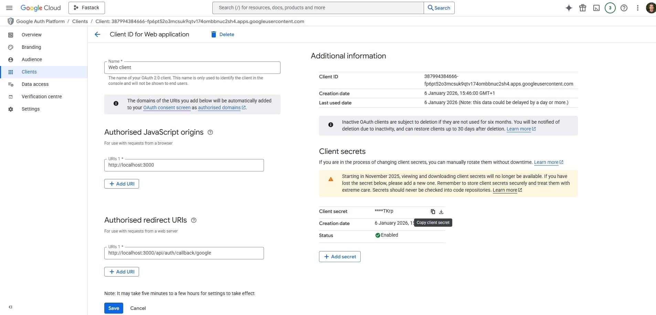Add URI under JavaScript origins
This screenshot has height=315, width=656.
[121, 184]
